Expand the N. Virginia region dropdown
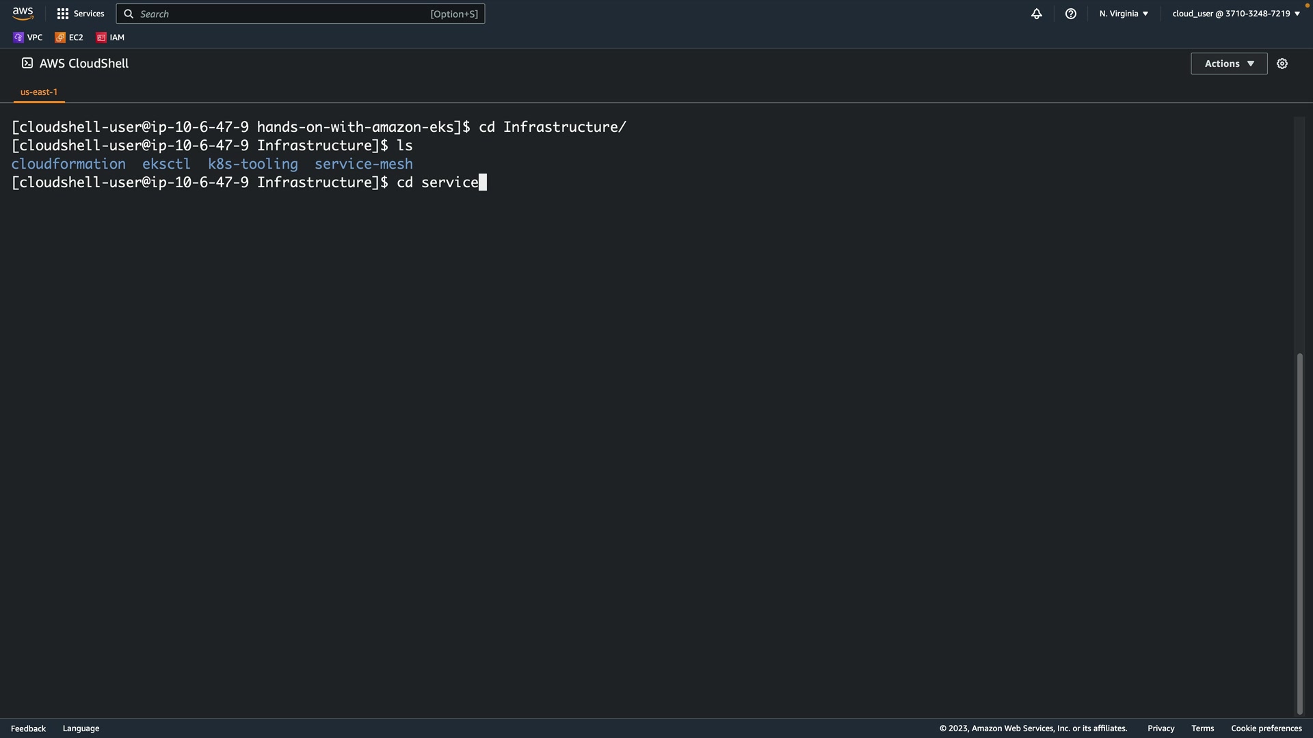The width and height of the screenshot is (1313, 738). point(1123,14)
